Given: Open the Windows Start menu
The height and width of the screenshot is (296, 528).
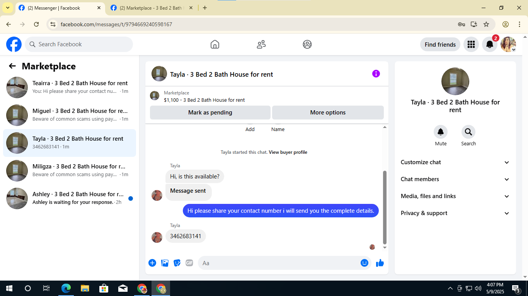Looking at the screenshot, I should 9,288.
